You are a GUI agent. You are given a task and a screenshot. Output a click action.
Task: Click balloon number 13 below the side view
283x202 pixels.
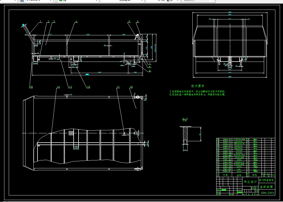pos(70,87)
